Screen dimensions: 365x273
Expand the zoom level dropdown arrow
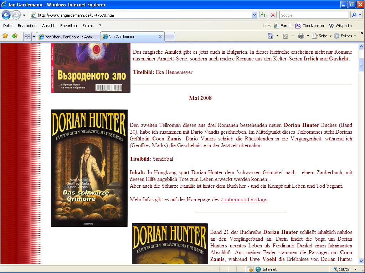[355, 269]
